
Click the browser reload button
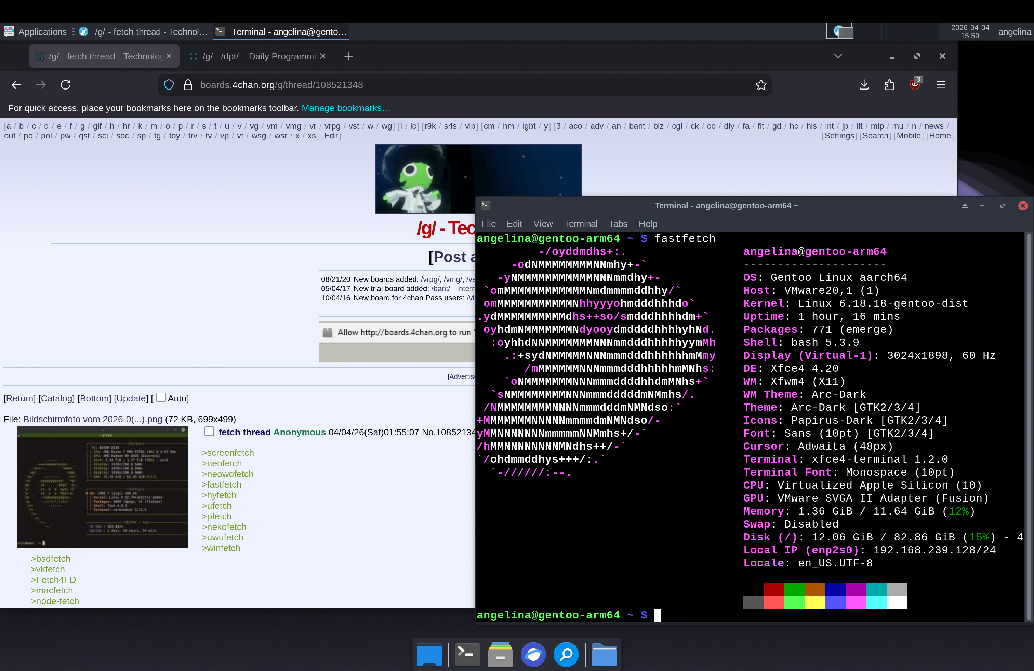point(66,85)
